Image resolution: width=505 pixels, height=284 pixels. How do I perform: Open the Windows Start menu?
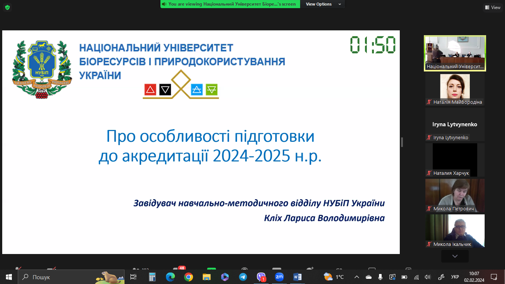tap(9, 277)
